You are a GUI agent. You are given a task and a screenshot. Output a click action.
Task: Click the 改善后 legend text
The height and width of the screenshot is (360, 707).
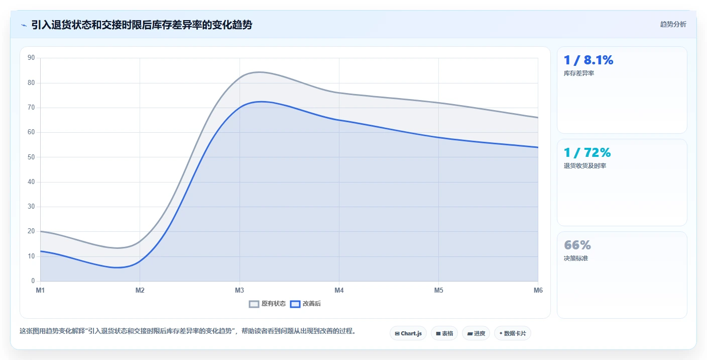pyautogui.click(x=311, y=304)
